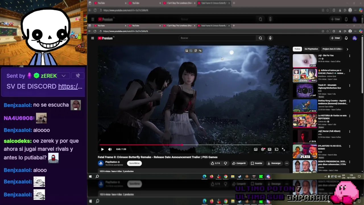Open the green Kick taskbar app
364x205 pixels.
[x=261, y=177]
